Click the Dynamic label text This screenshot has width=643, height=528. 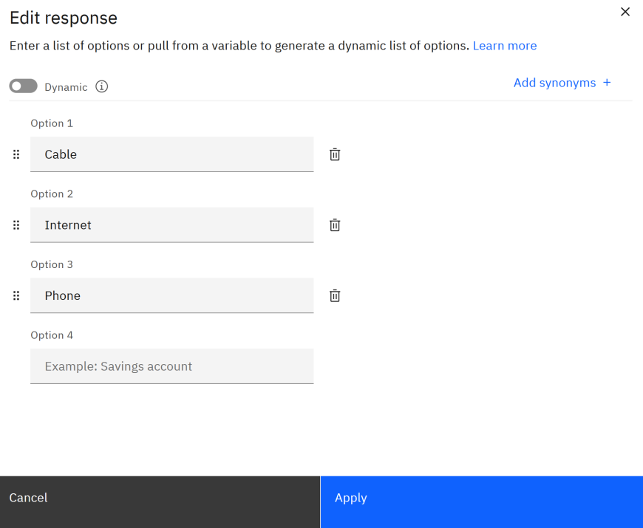pos(66,87)
